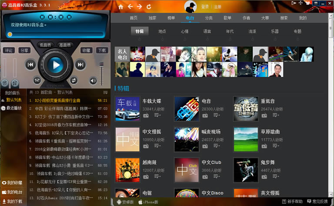This screenshot has width=334, height=206.
Task: Toggle the repeat/loop mode button
Action: point(73,80)
